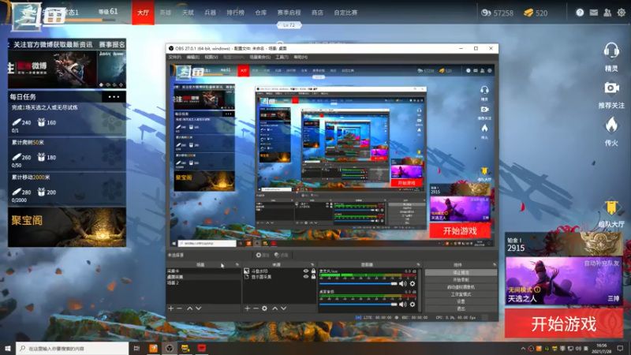Open OBS 文件(F) menu

click(x=174, y=57)
